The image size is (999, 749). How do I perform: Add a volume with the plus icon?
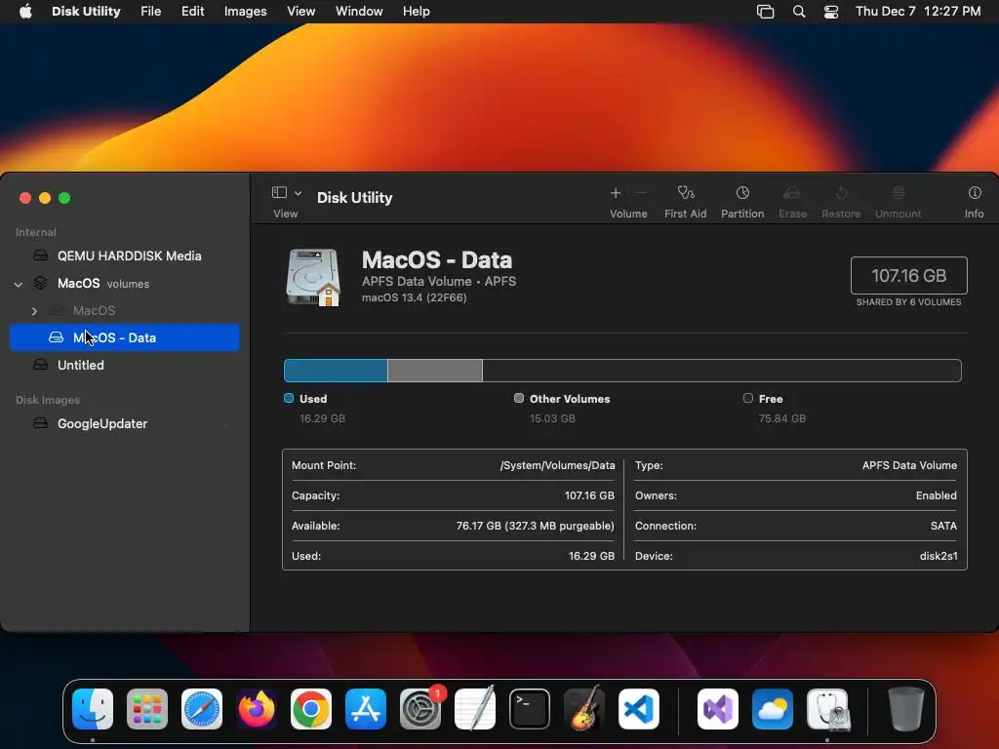tap(616, 192)
